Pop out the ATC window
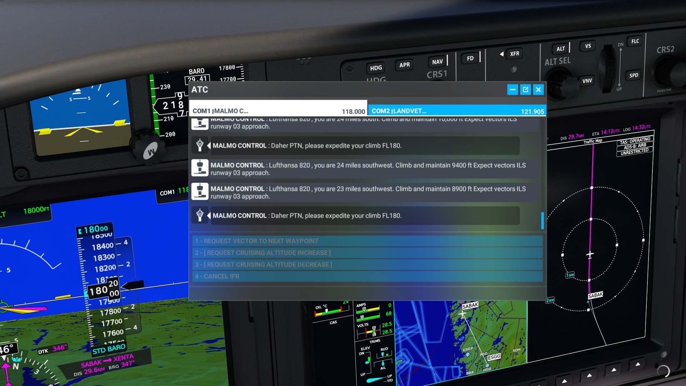686x386 pixels. (525, 90)
